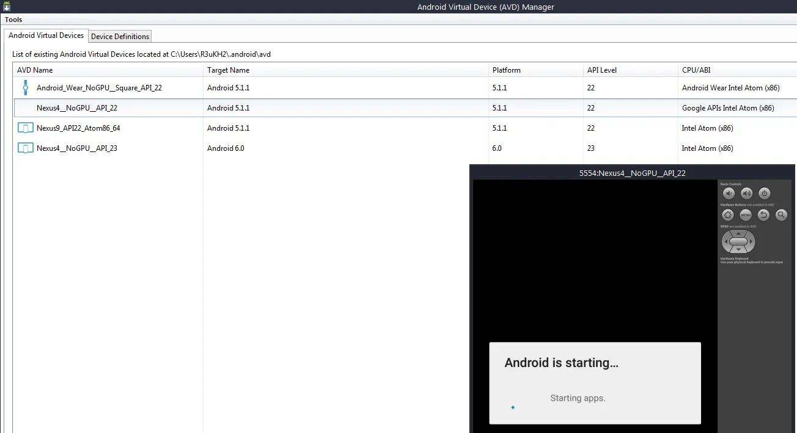The image size is (797, 433).
Task: Click the DPAD center button
Action: [739, 242]
